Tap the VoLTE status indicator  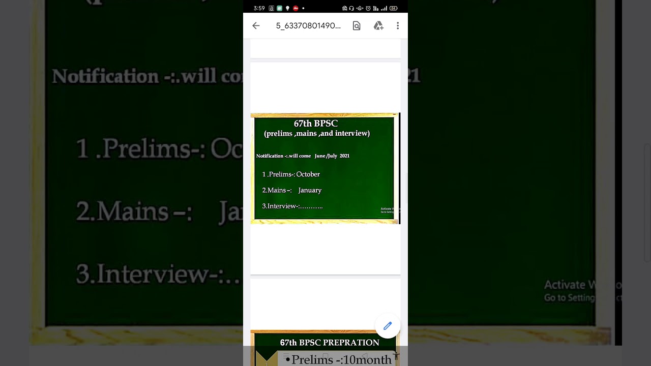coord(376,8)
